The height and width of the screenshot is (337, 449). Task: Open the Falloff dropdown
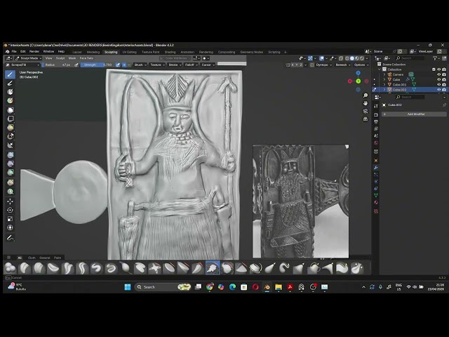click(x=191, y=65)
